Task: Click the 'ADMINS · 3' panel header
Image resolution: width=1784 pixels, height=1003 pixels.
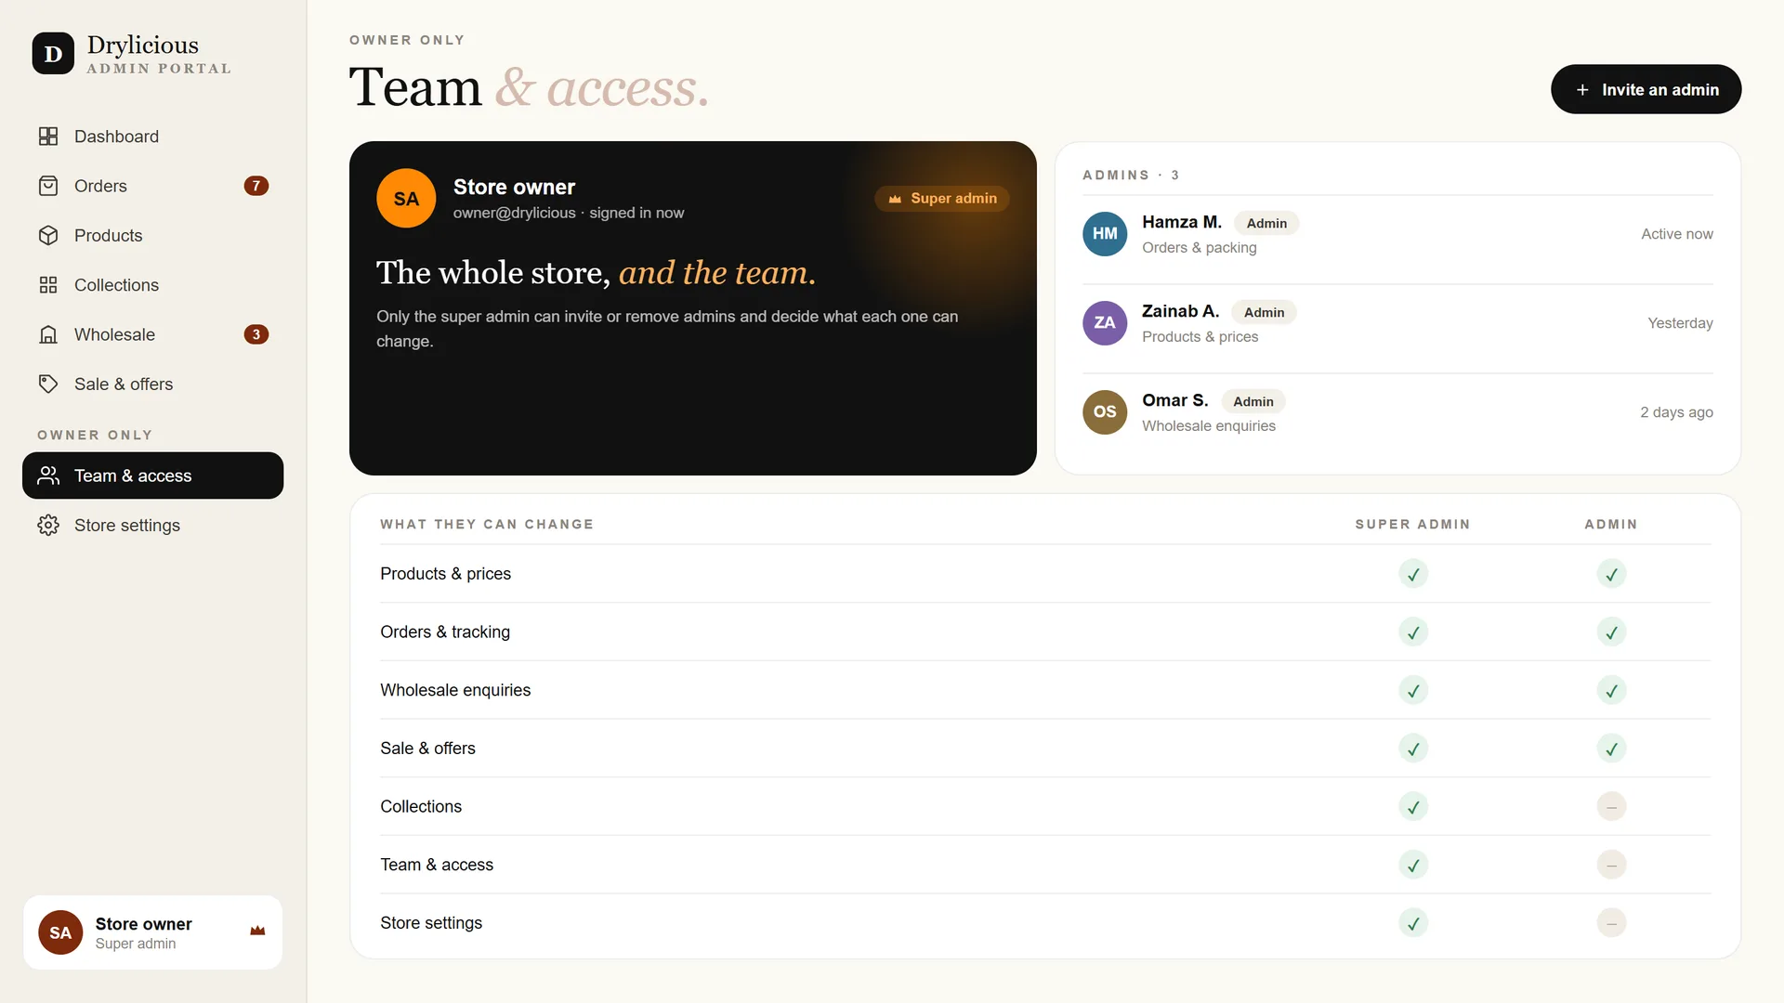Action: pyautogui.click(x=1131, y=175)
